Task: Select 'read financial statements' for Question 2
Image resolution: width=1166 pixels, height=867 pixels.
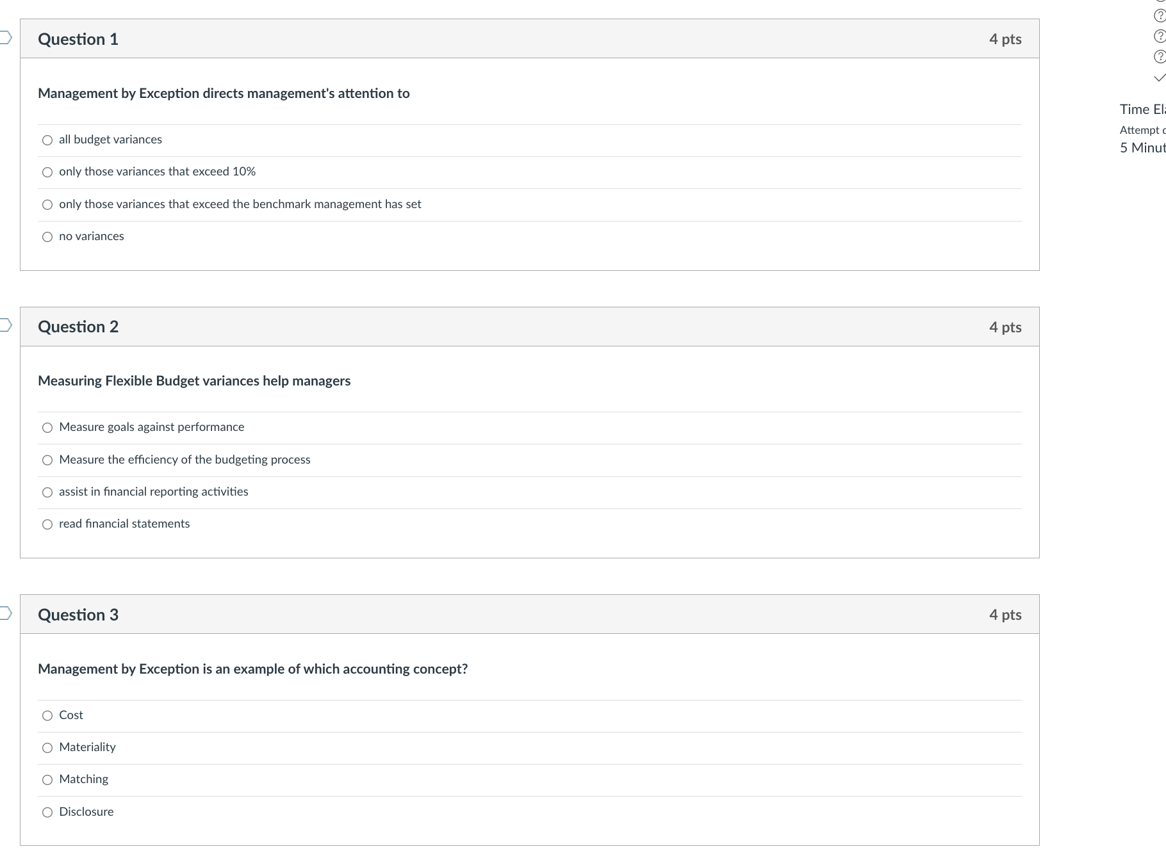Action: coord(47,524)
